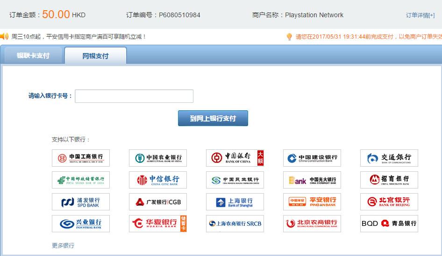Image resolution: width=442 pixels, height=256 pixels.
Task: Select Bank of Communications 交通银行
Action: coord(389,158)
